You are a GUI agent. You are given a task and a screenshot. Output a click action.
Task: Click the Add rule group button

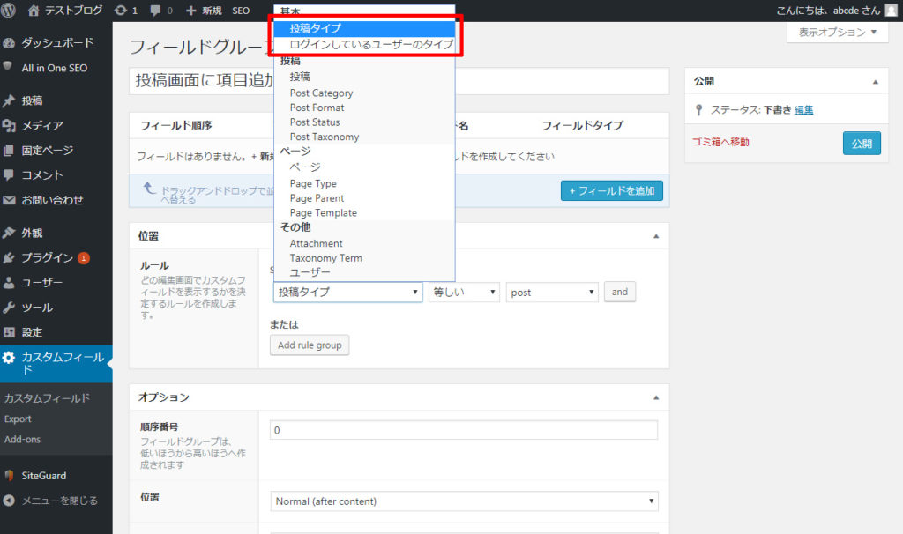310,345
